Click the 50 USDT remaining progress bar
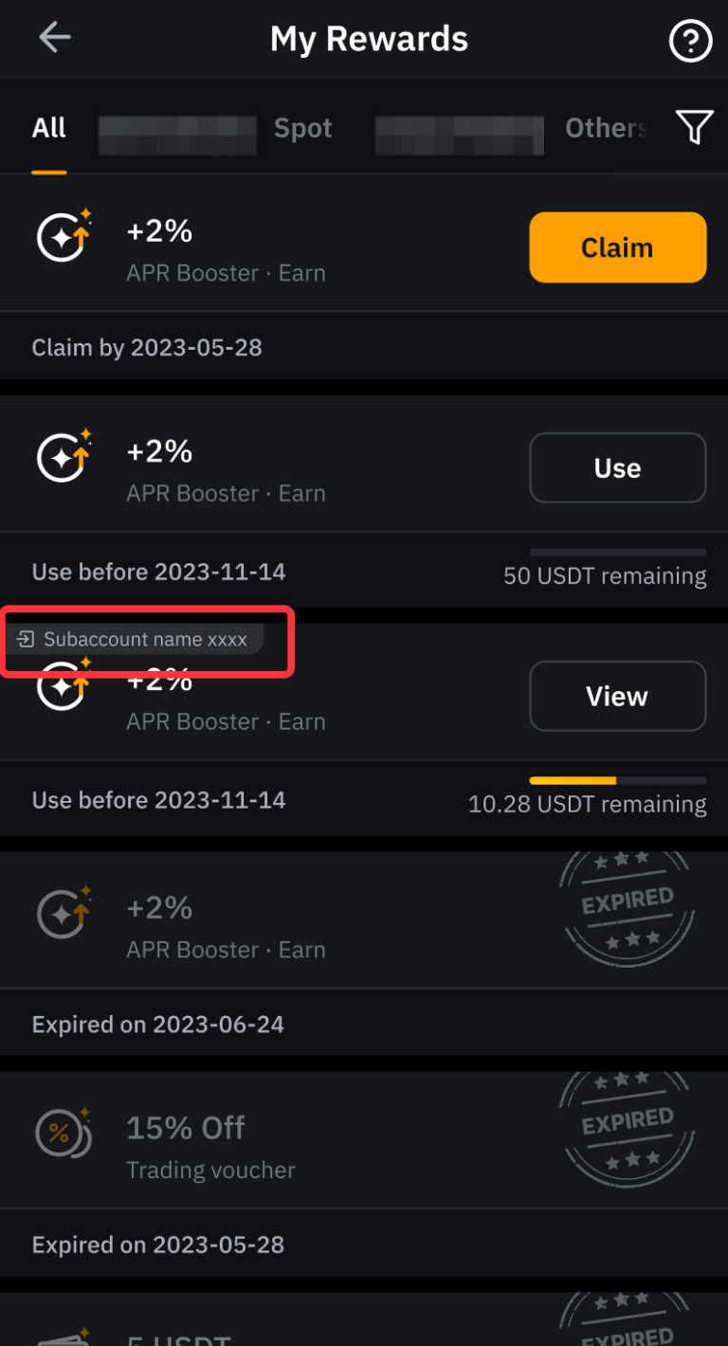The image size is (728, 1346). coord(618,553)
